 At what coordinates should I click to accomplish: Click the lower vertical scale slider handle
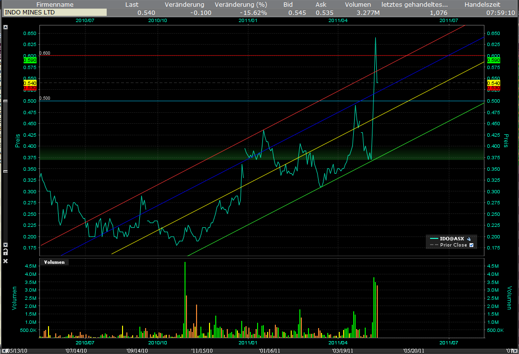(x=5, y=171)
